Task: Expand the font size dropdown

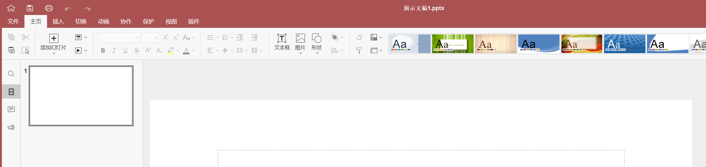Action: (x=151, y=38)
